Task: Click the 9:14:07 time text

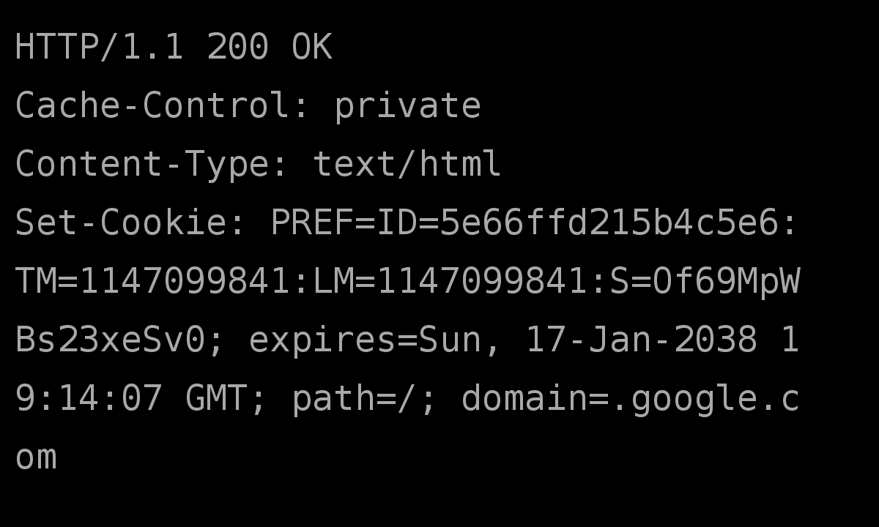Action: click(x=89, y=398)
